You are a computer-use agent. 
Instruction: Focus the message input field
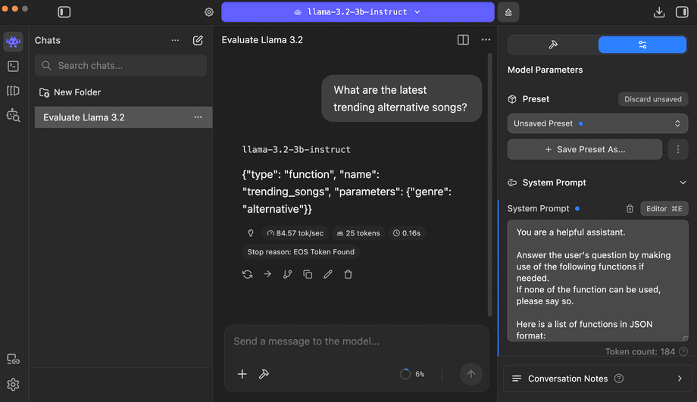(x=357, y=341)
